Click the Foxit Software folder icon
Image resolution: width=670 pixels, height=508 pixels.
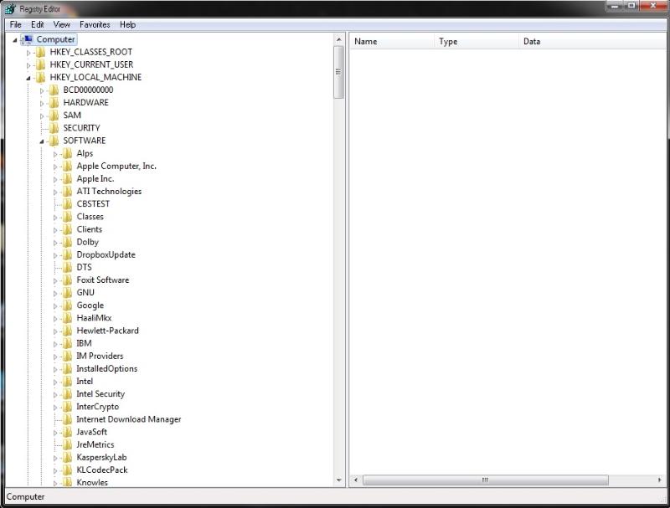(68, 280)
